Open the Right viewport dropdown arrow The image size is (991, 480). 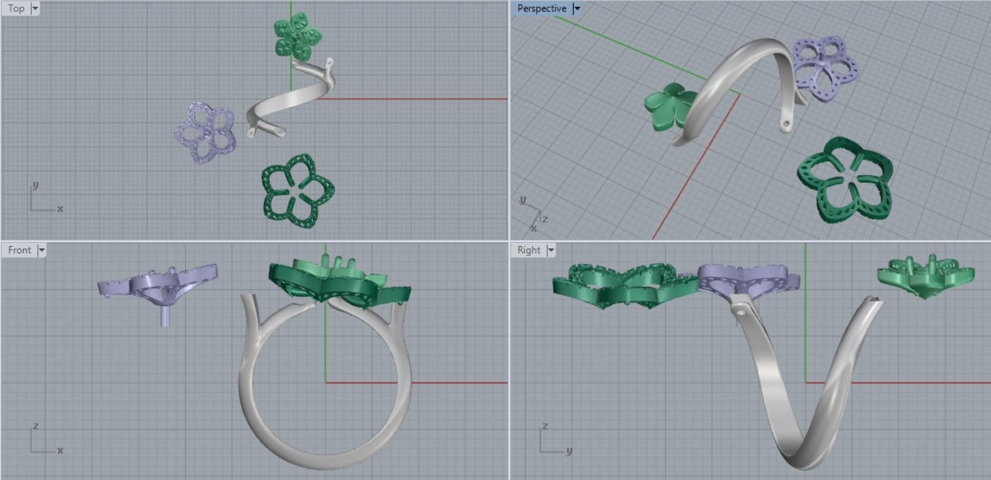tap(551, 250)
